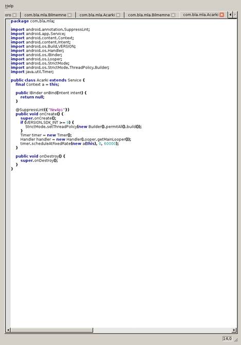This screenshot has height=345, width=241.
Task: Click the 'public void onCreate()' line
Action: point(40,114)
